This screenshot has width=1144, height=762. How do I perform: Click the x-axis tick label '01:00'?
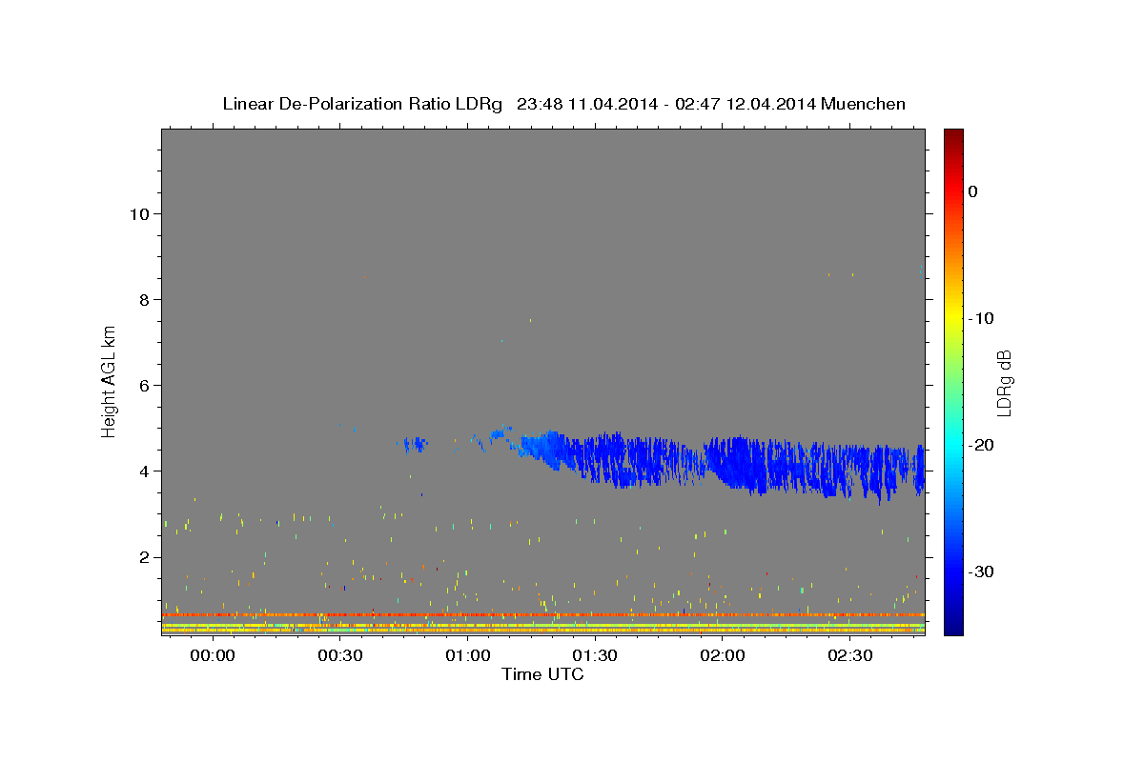tap(468, 656)
